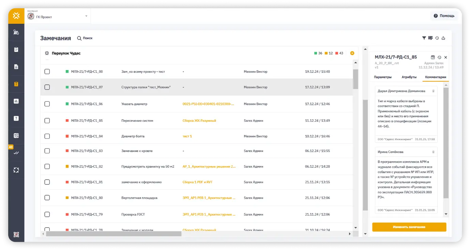The height and width of the screenshot is (250, 470).
Task: Click the Изменить замечание button
Action: coord(409,227)
